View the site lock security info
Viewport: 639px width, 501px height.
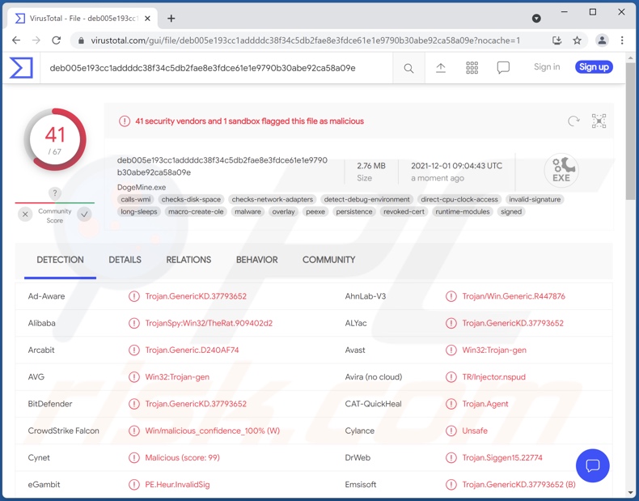tap(81, 40)
